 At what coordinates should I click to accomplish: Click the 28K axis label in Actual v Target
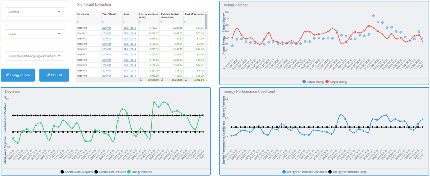226,12
